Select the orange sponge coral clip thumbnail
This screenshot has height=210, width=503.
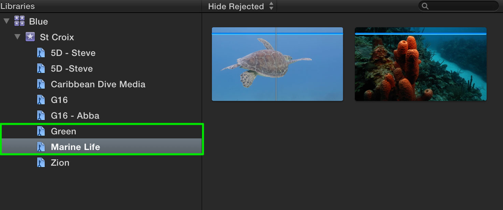pos(420,64)
